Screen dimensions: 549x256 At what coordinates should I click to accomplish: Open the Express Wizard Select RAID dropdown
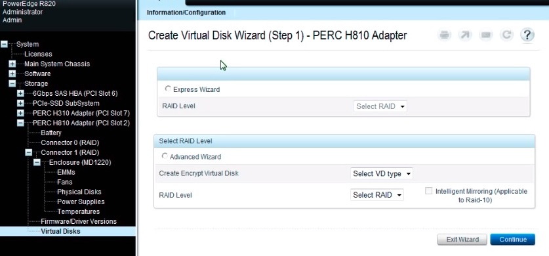click(x=380, y=106)
